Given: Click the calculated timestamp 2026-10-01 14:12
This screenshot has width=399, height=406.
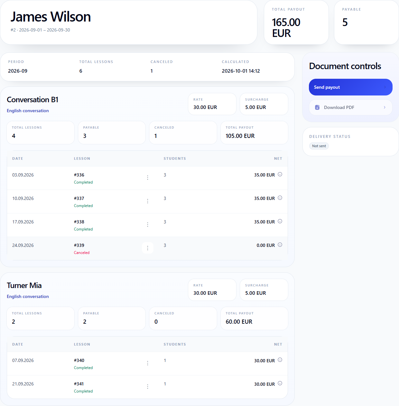Looking at the screenshot, I should point(241,71).
